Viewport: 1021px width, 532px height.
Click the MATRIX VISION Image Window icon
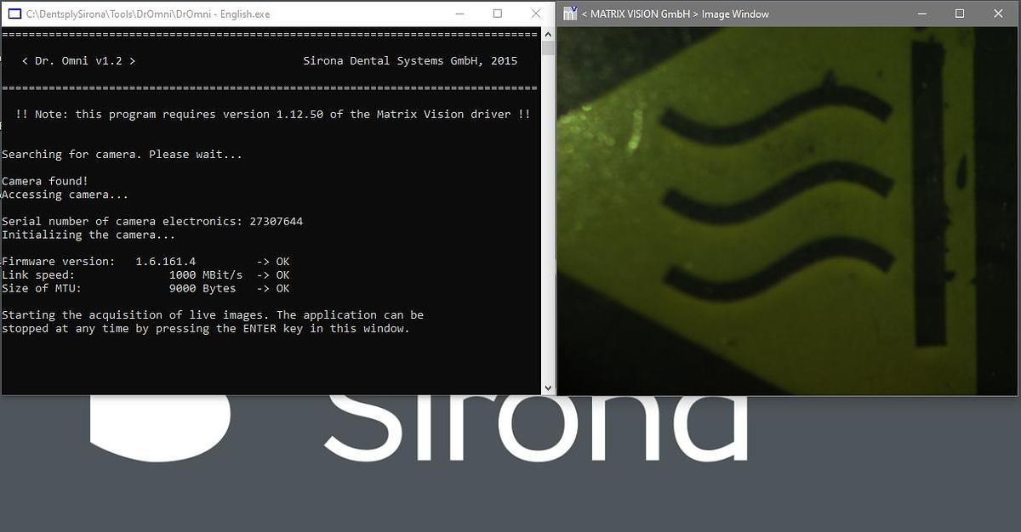[x=569, y=14]
